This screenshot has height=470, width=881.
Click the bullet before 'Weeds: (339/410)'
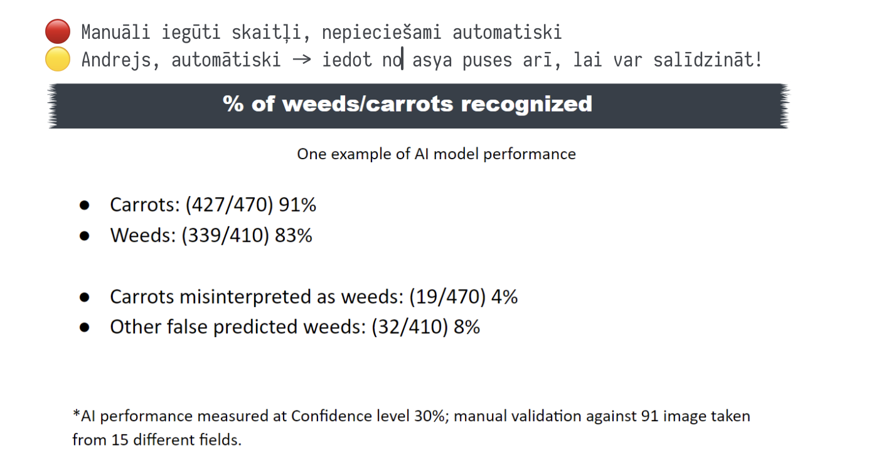pos(85,236)
